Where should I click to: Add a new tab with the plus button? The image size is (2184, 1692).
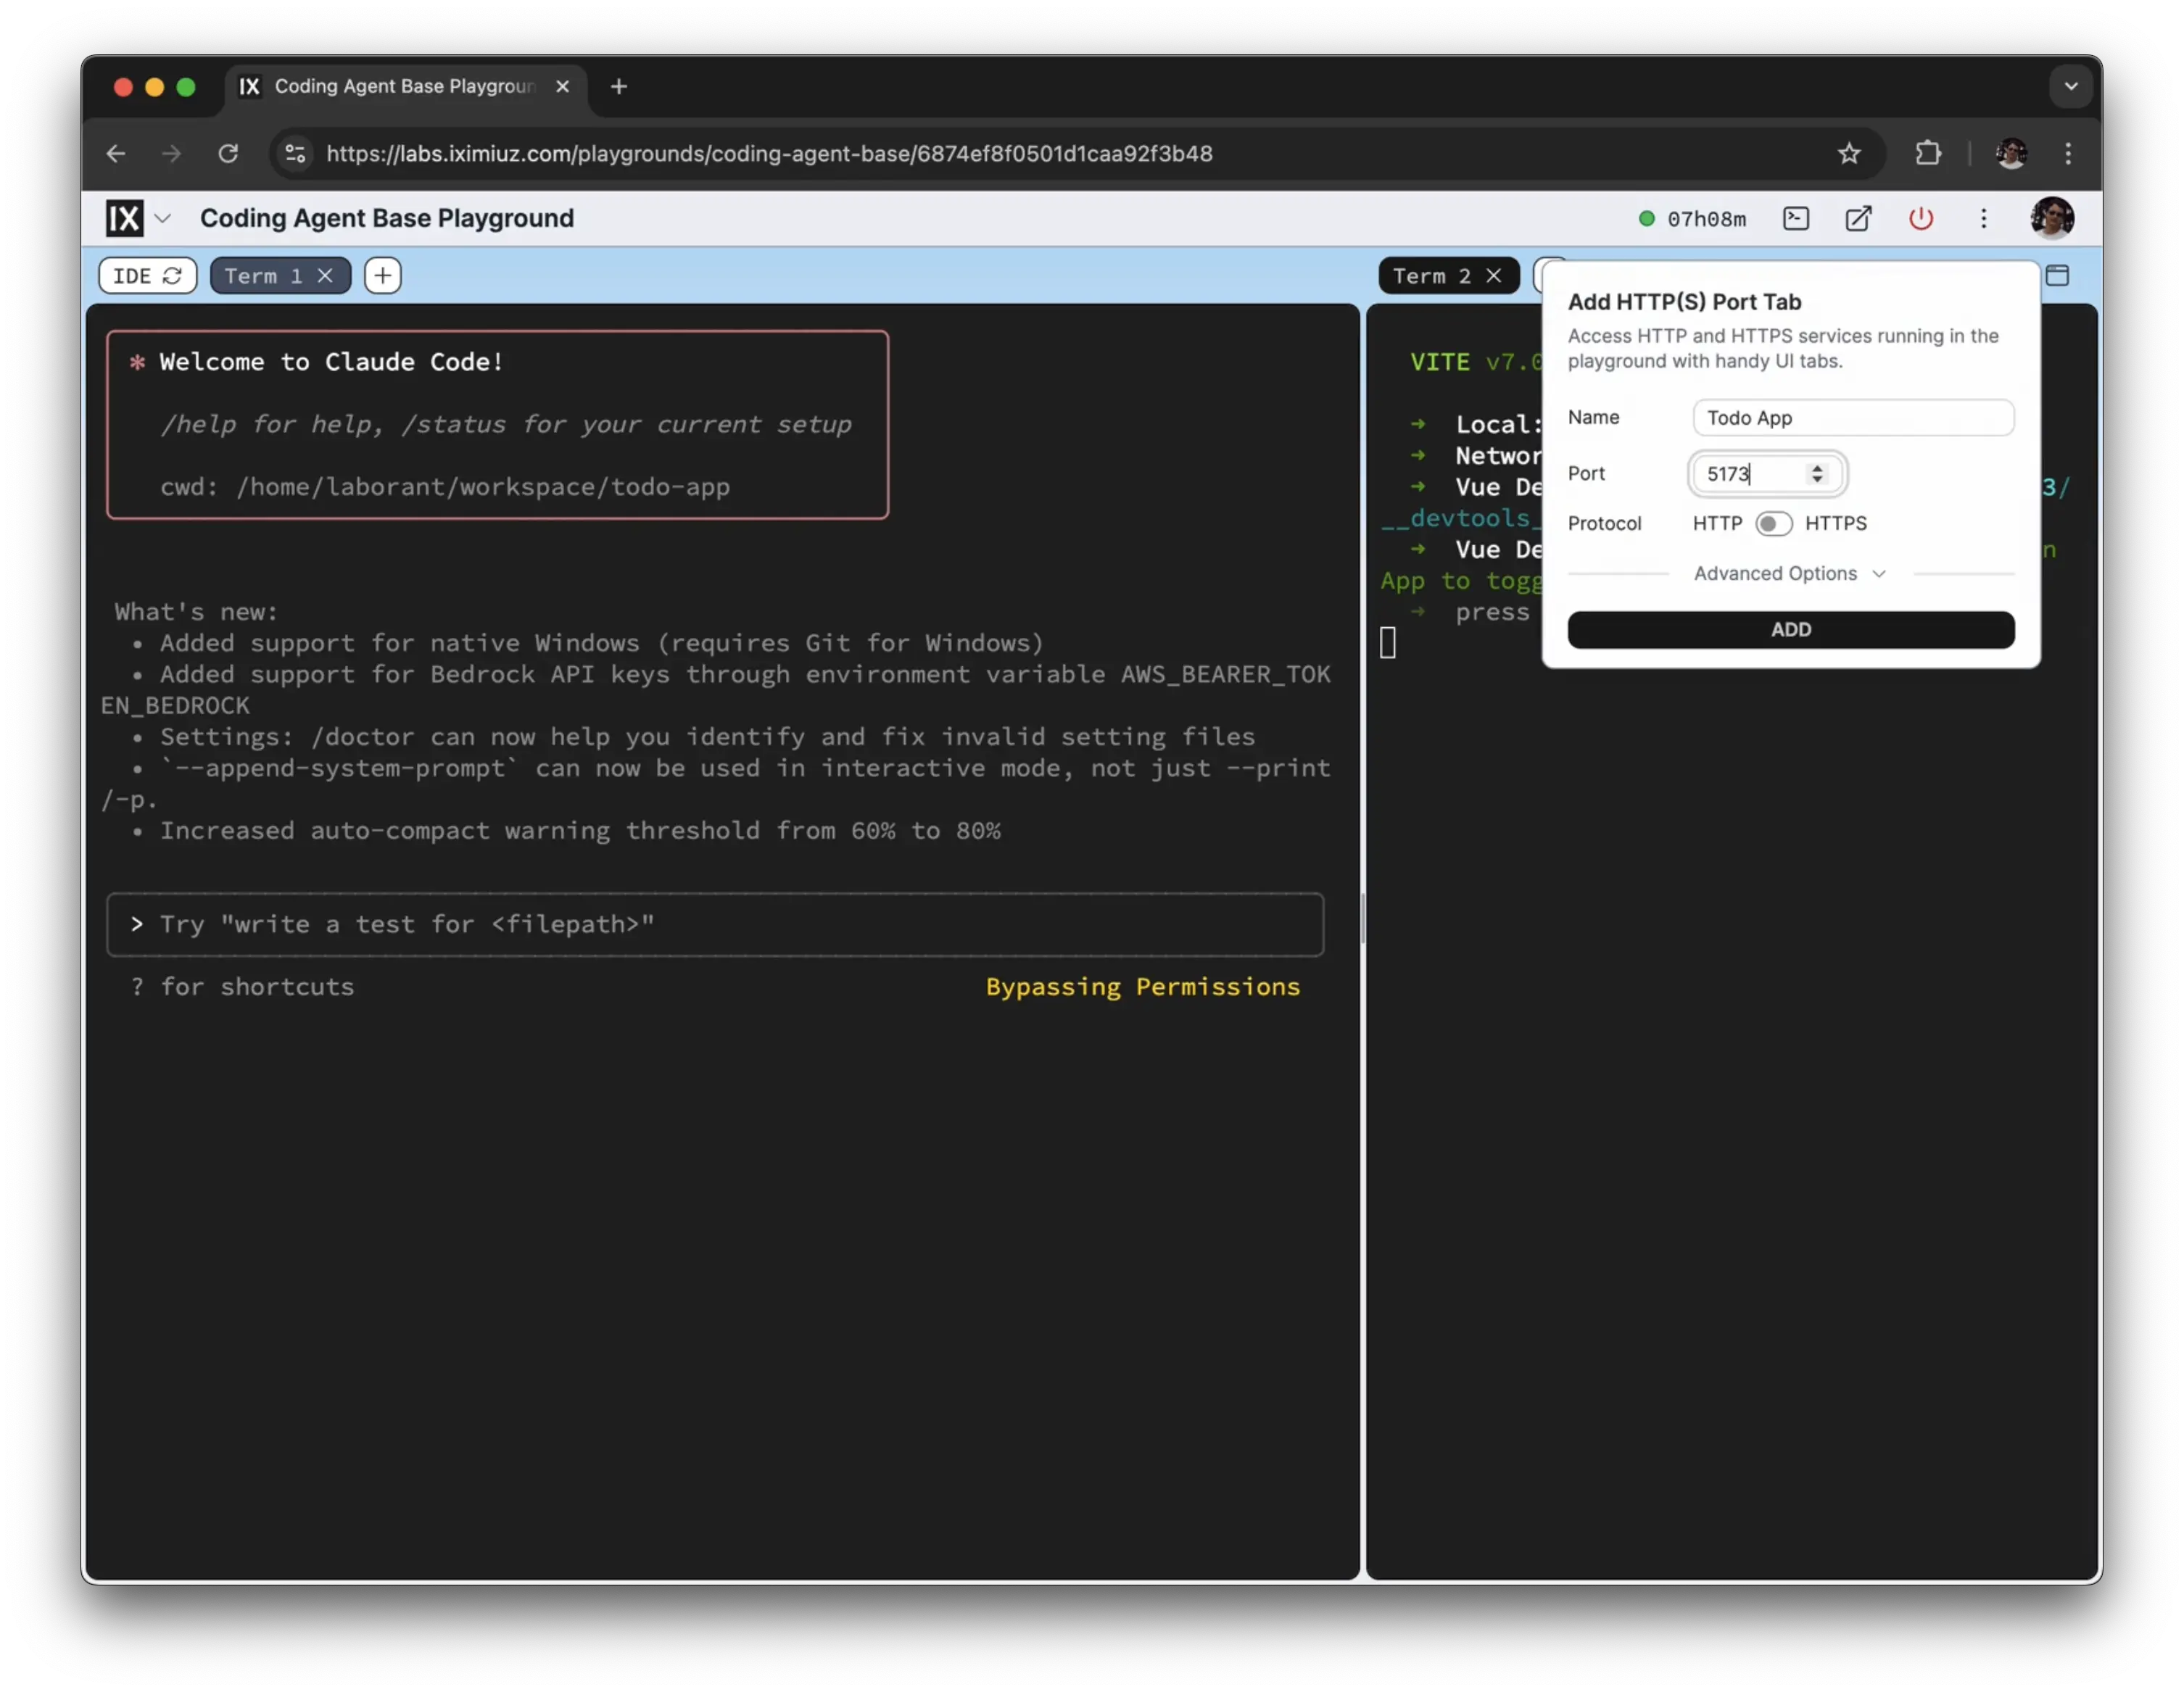382,276
